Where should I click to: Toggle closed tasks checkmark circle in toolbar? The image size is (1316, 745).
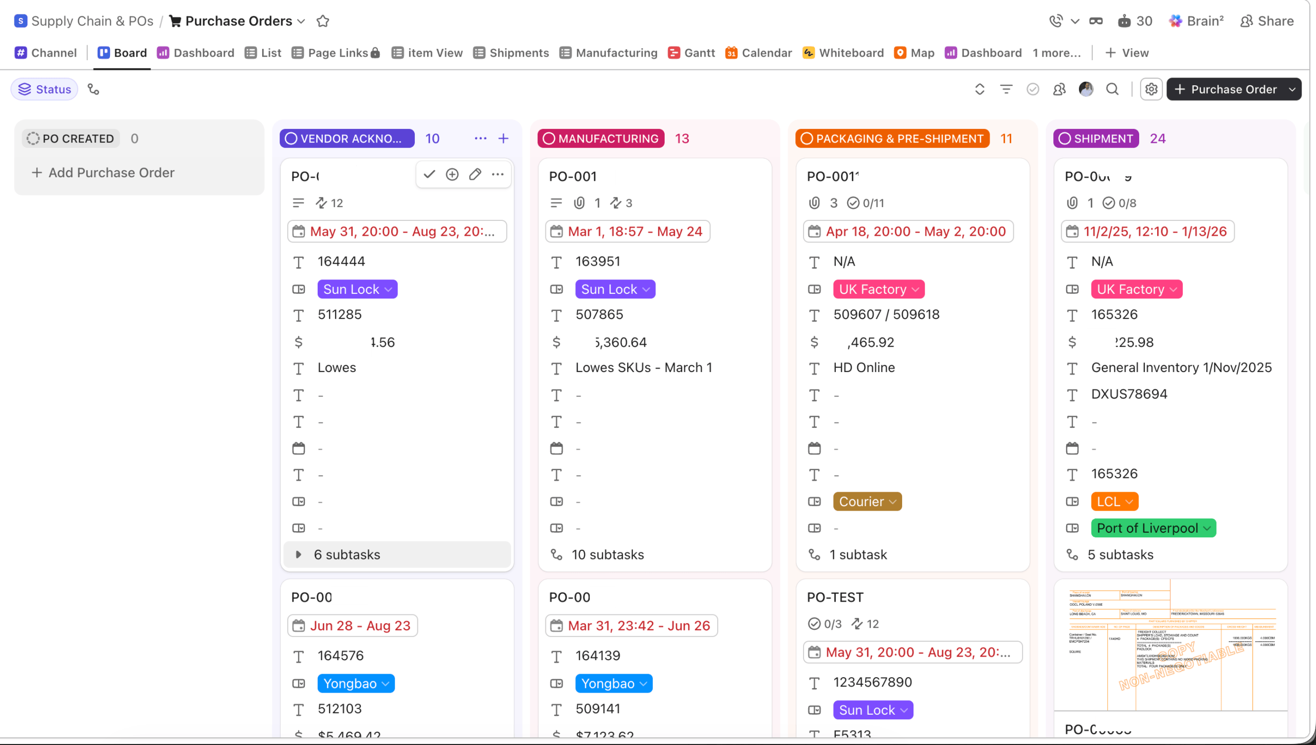pos(1033,89)
